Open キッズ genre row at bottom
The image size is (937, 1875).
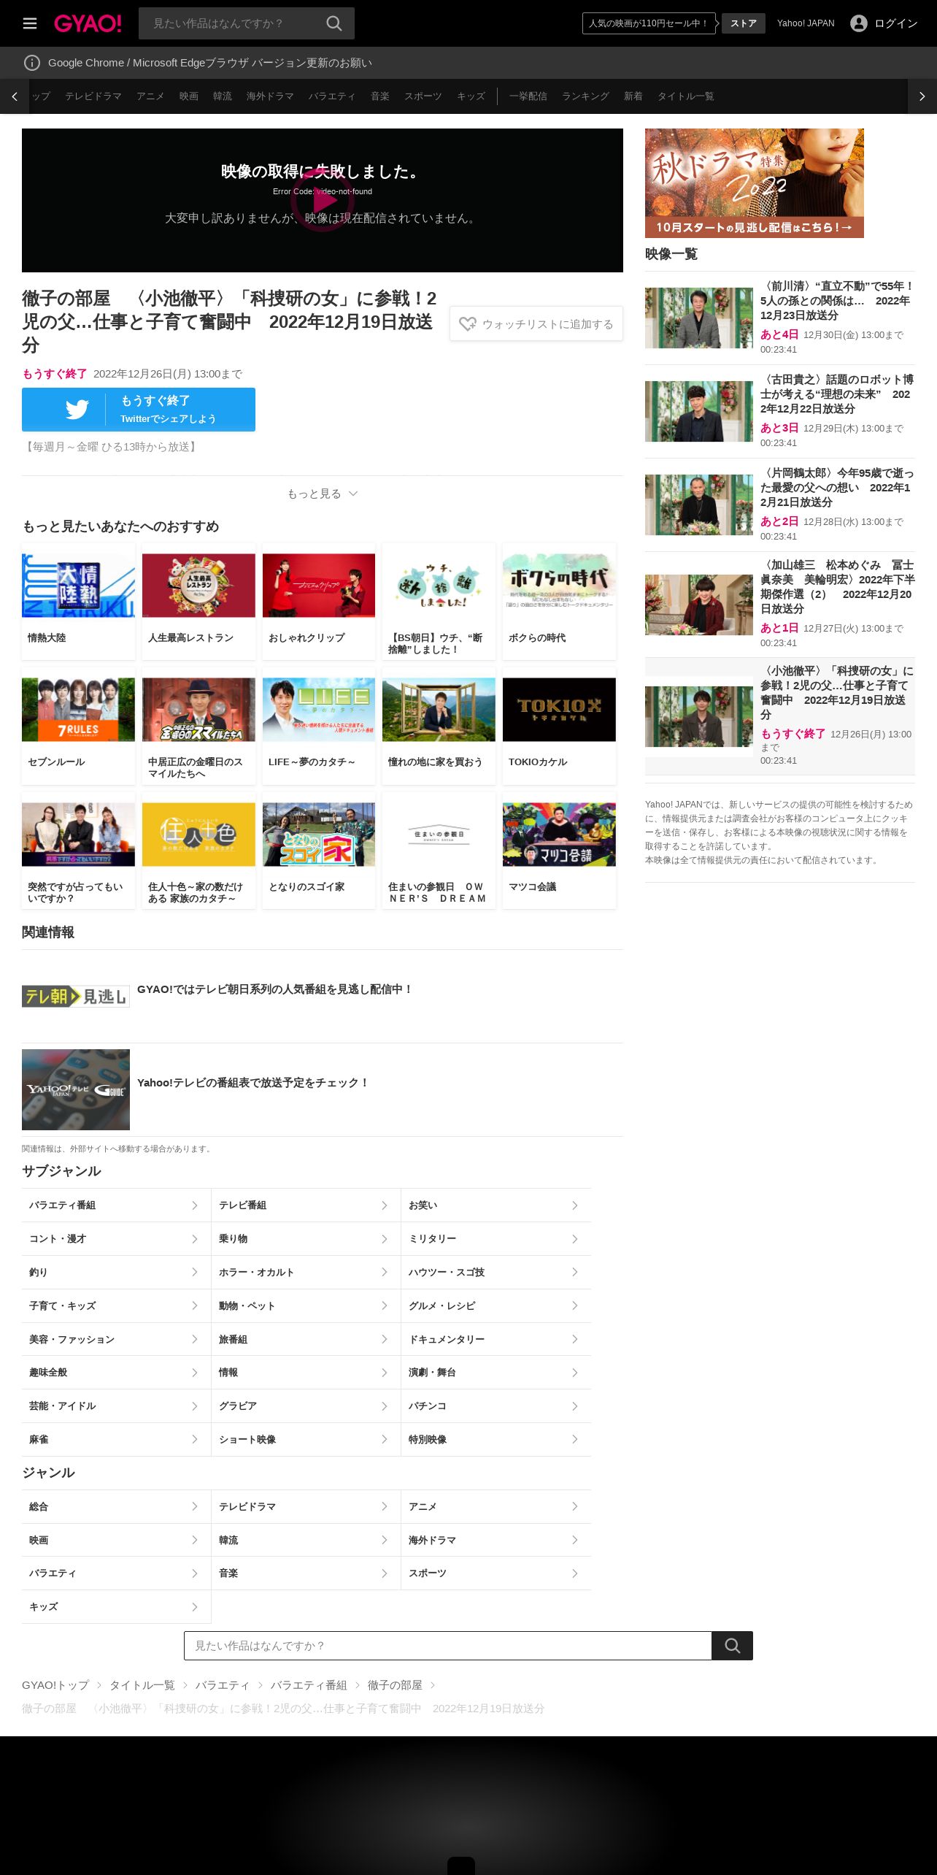116,1607
